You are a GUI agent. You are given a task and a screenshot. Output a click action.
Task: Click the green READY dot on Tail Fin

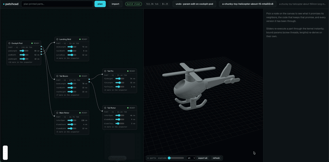coord(127,71)
